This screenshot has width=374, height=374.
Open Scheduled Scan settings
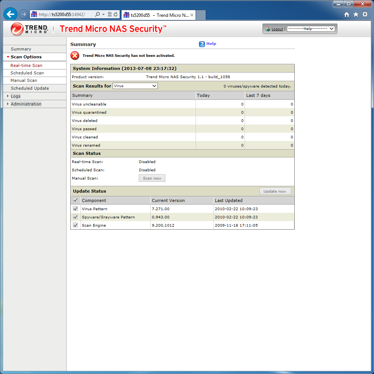click(27, 73)
